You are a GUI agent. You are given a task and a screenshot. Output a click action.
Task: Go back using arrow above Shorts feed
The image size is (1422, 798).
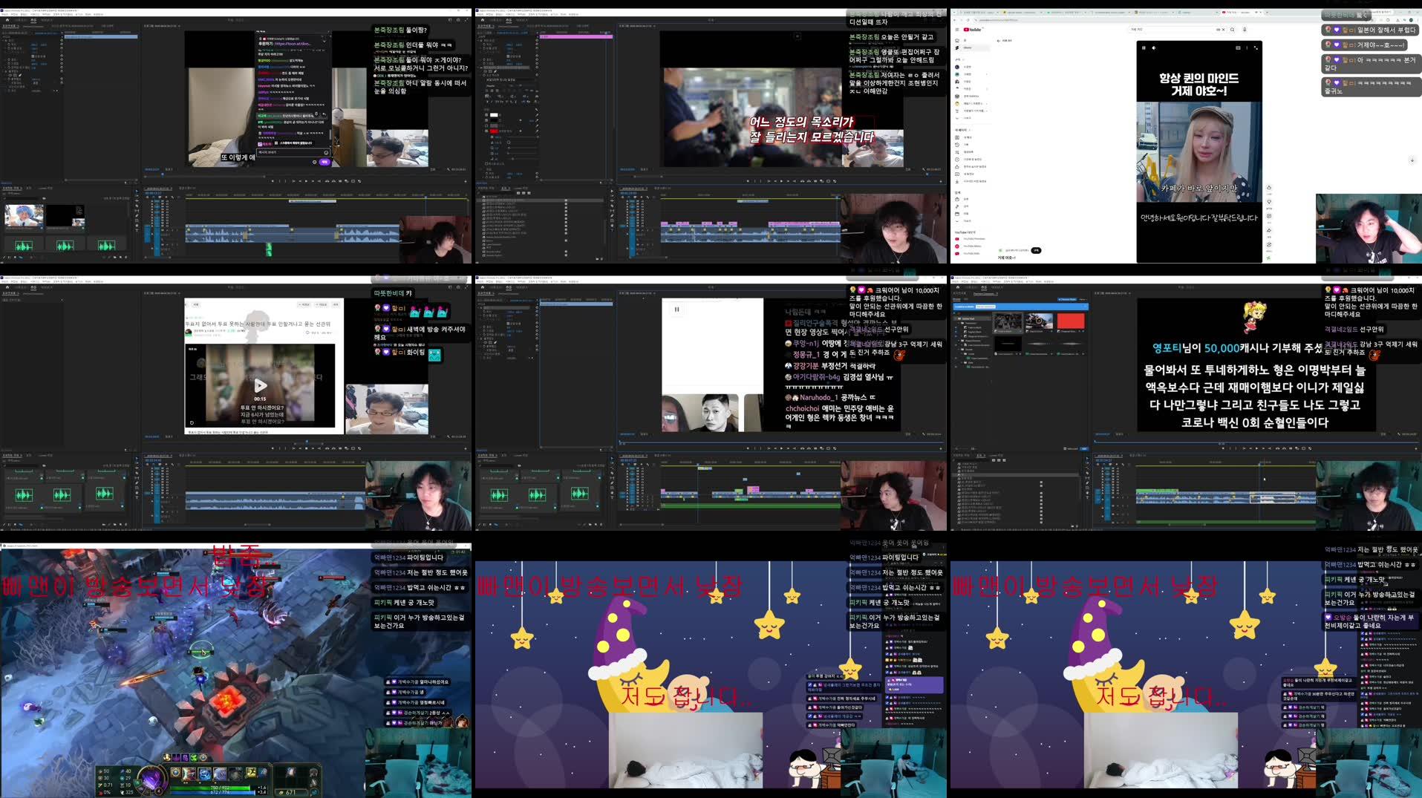coord(999,40)
